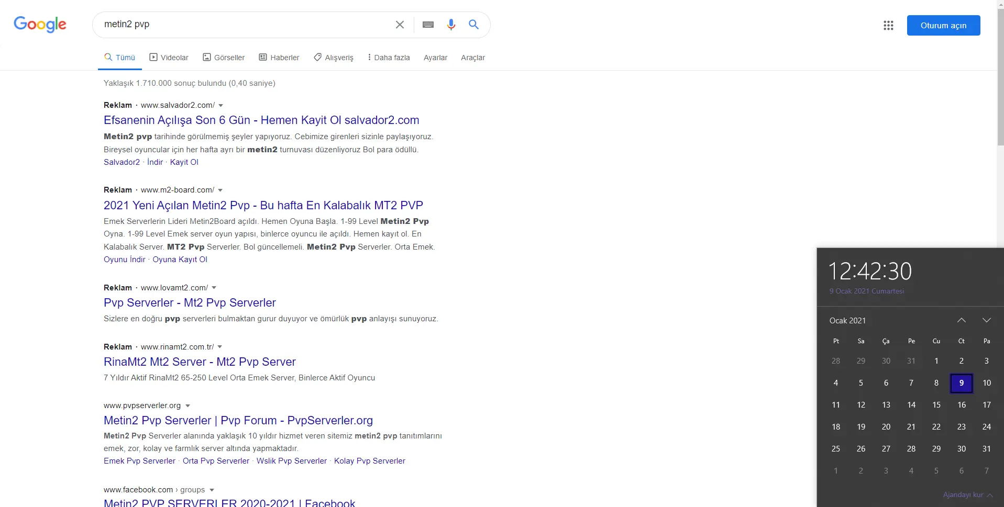
Task: Open the Araçlar tools menu
Action: (x=472, y=58)
